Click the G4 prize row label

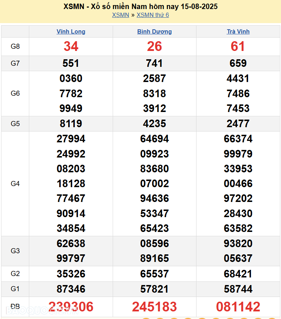[x=15, y=184]
